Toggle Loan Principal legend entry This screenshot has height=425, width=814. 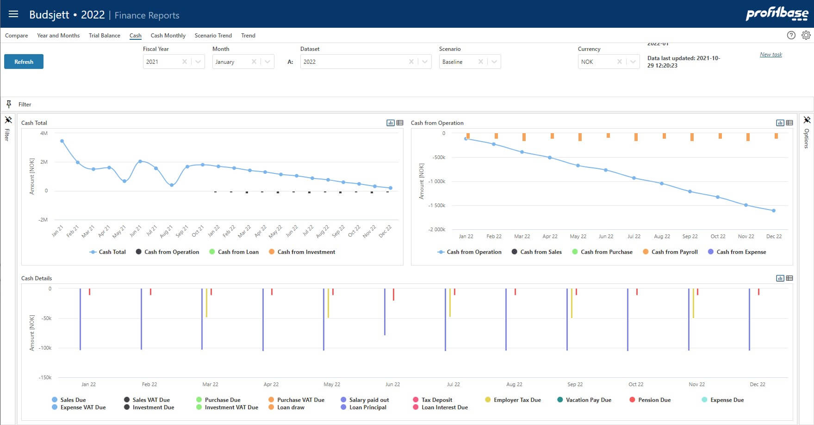click(x=363, y=407)
